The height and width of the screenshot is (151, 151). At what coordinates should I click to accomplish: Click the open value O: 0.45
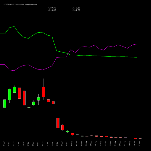click(52, 10)
